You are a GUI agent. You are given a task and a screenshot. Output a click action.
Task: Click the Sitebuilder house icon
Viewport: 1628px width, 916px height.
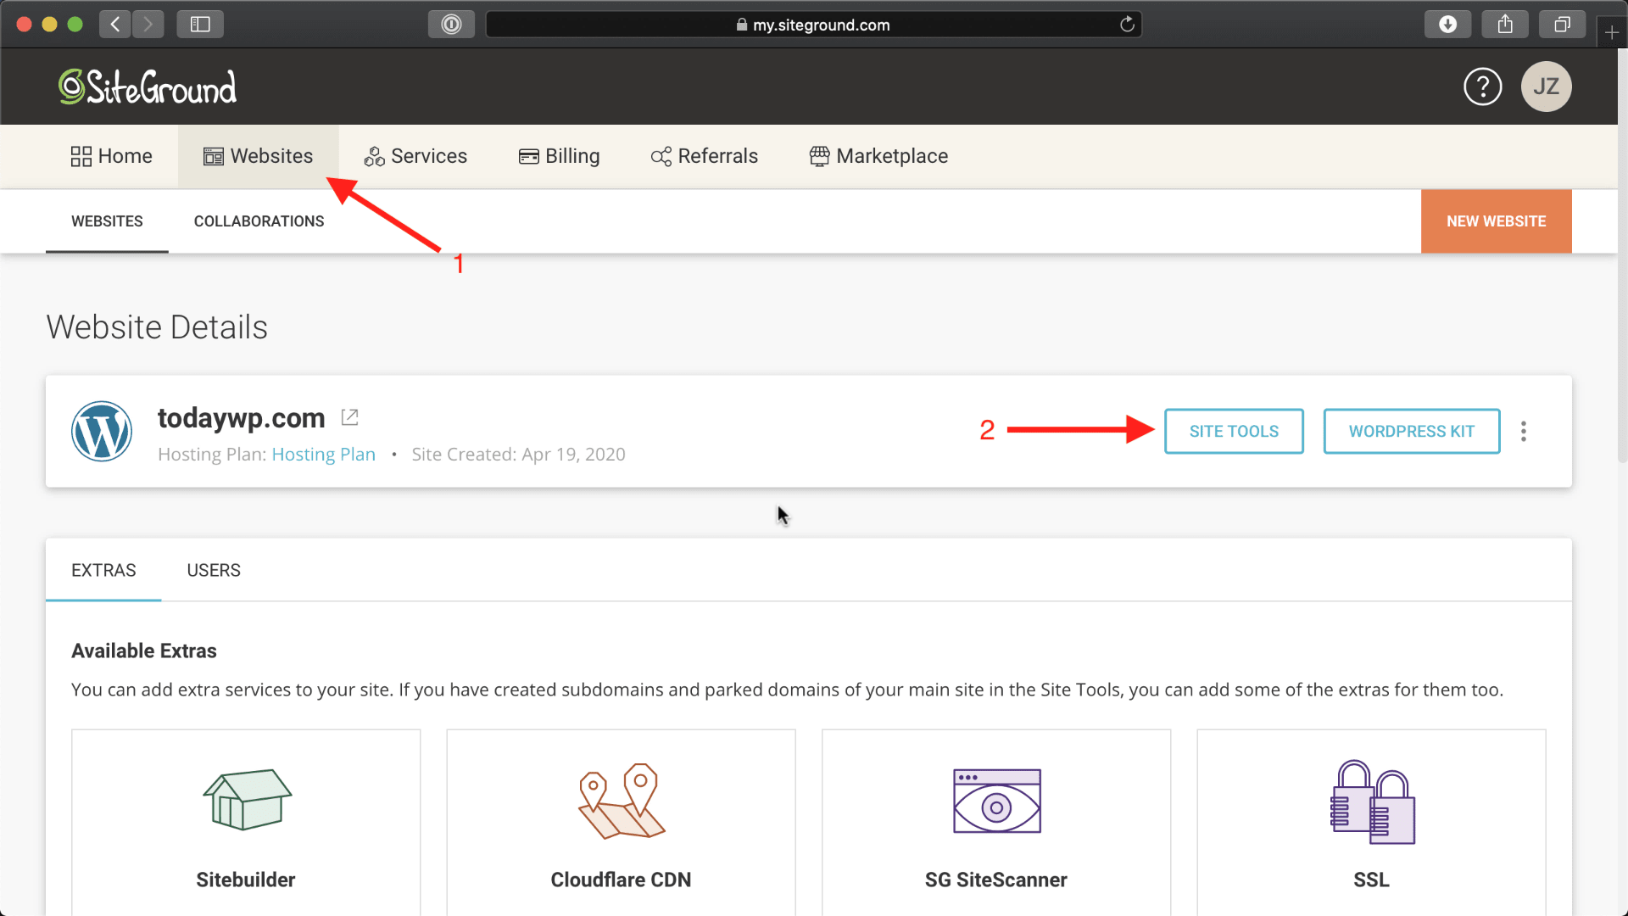(247, 799)
